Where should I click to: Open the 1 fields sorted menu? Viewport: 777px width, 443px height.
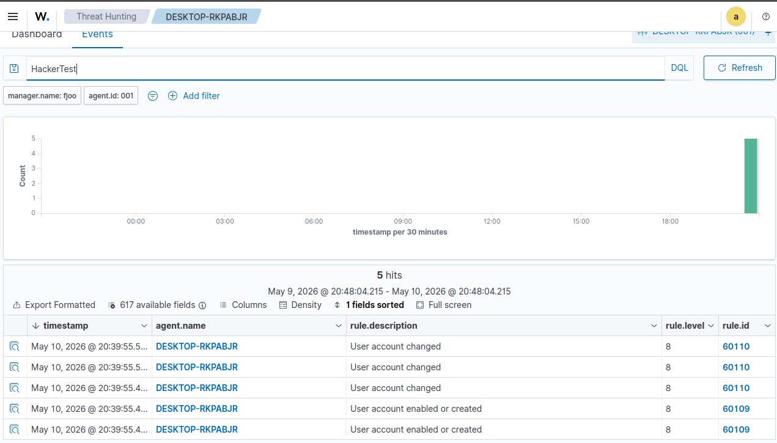[x=369, y=305]
